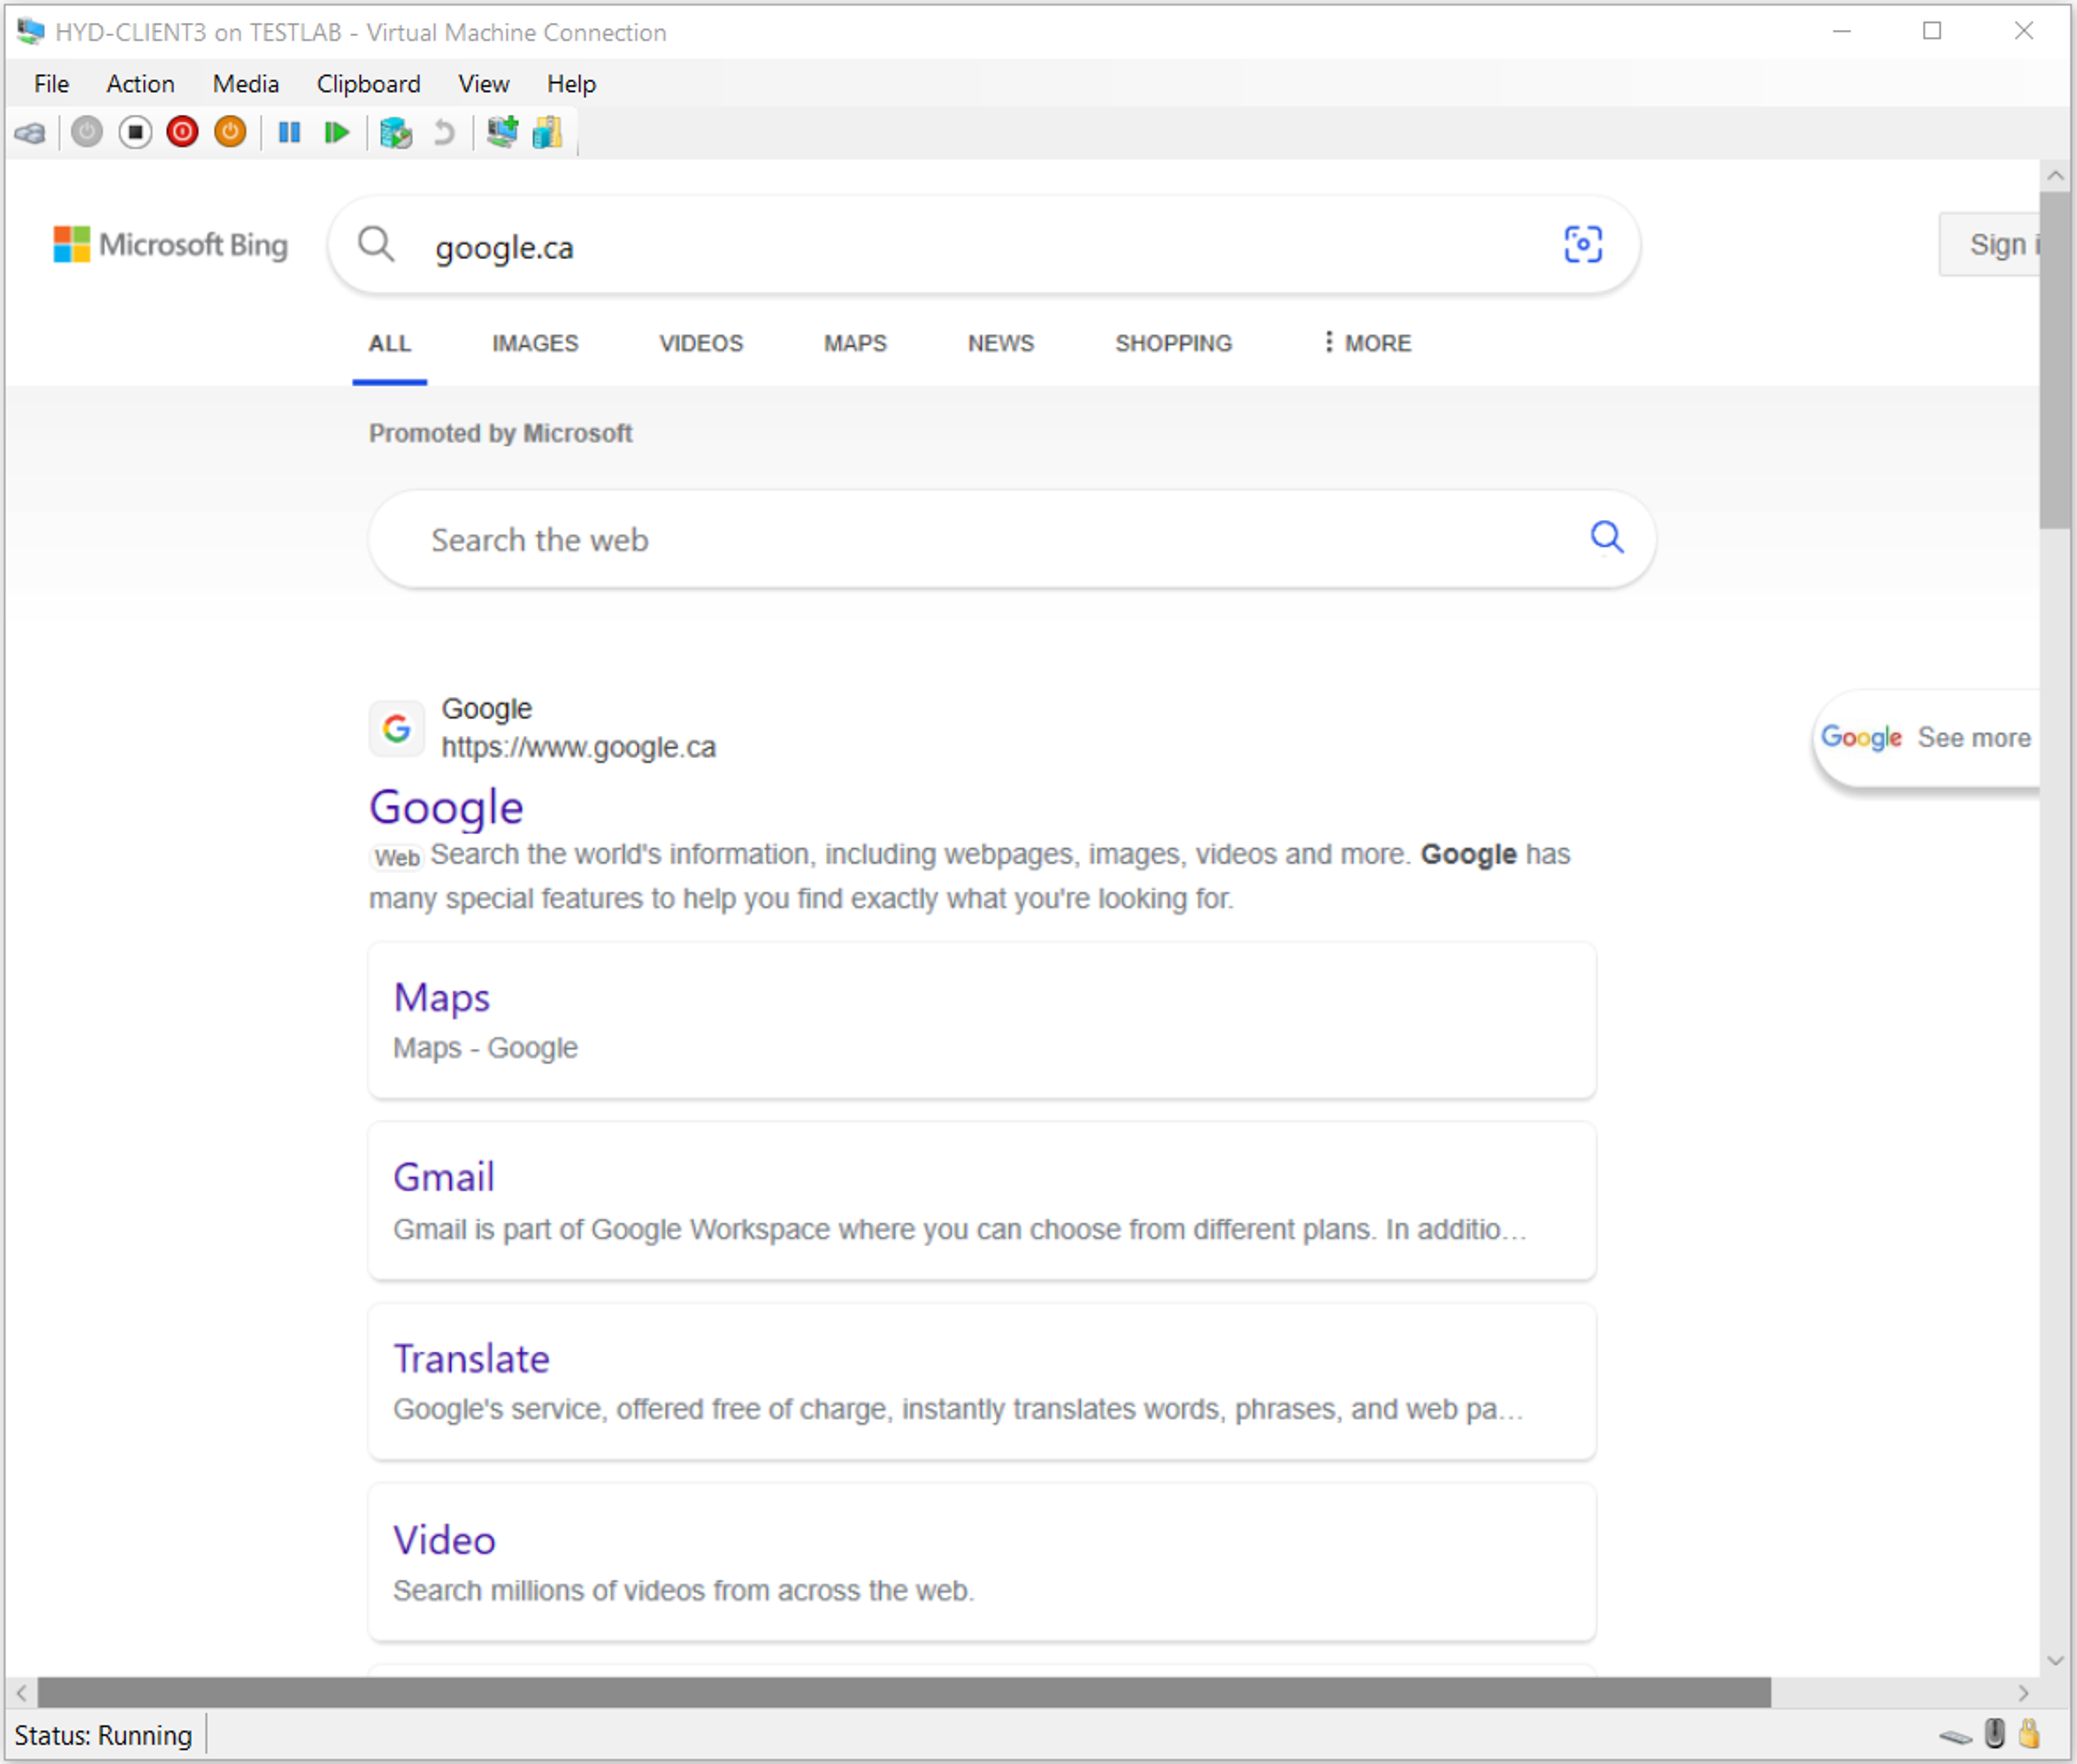Switch to the IMAGES tab
The height and width of the screenshot is (1764, 2077).
(535, 343)
